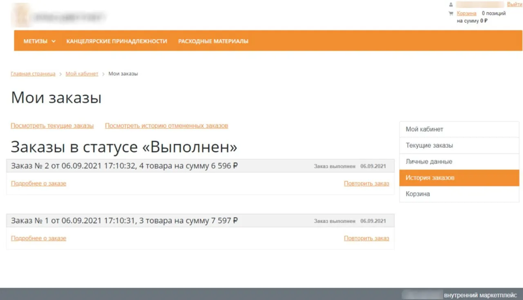
Task: Open details for order № 2
Action: 38,183
